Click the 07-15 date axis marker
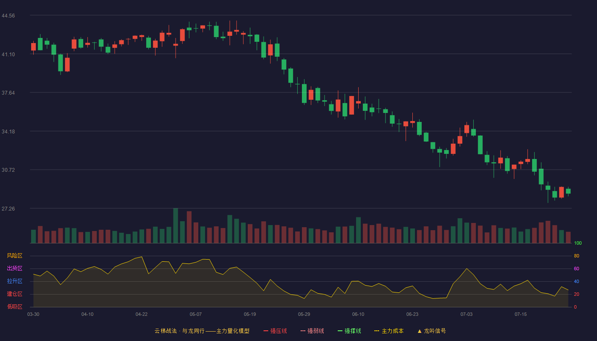 [x=521, y=314]
